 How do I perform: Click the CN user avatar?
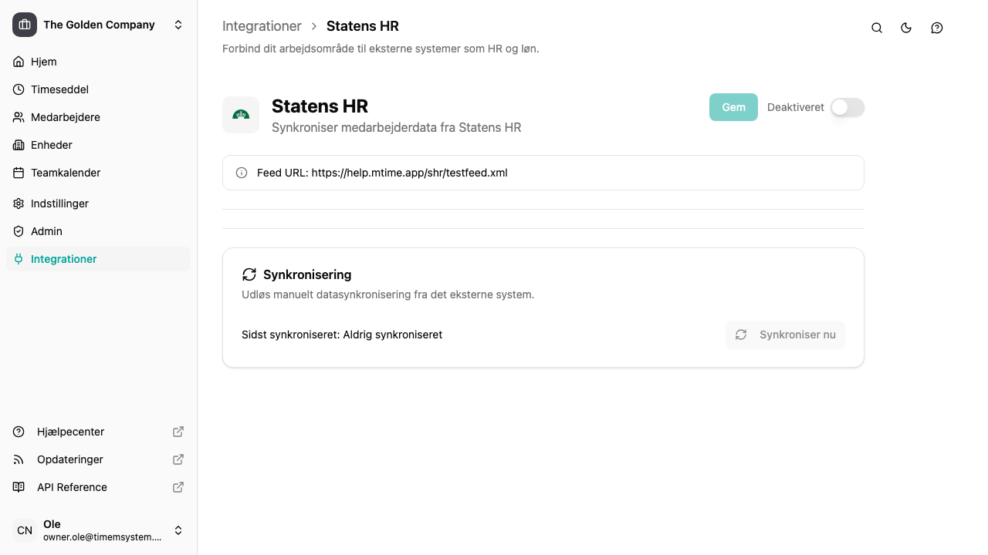coord(25,530)
